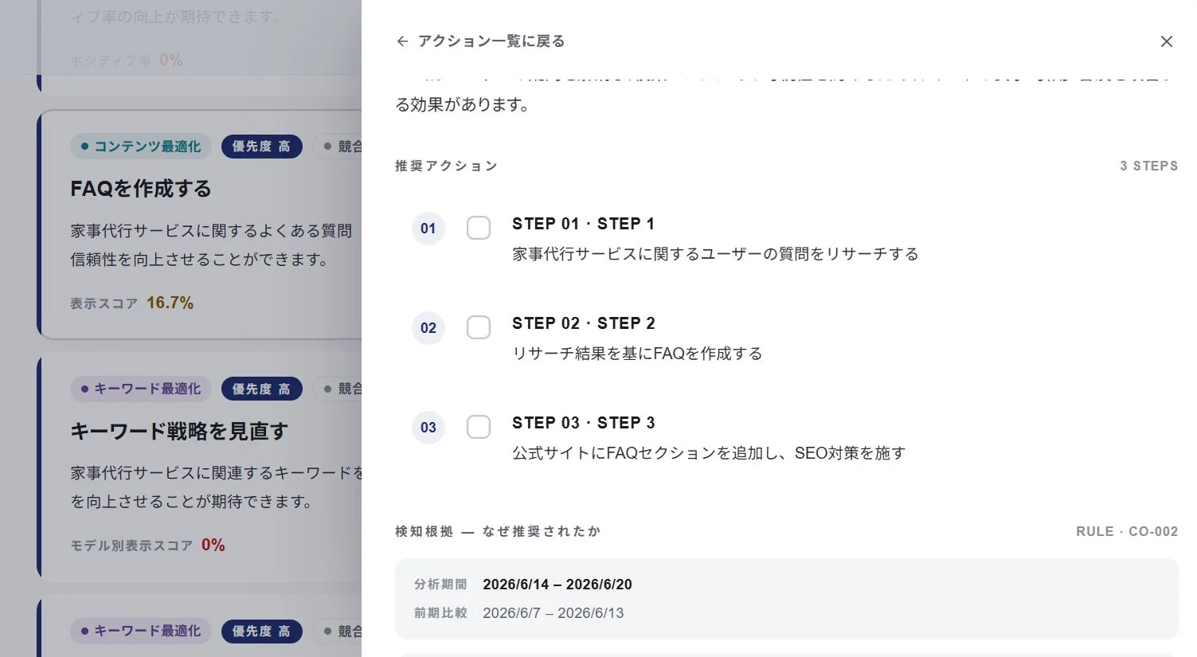
Task: Click the 検知根拠 — なぜ推奨されたか heading
Action: pos(498,531)
